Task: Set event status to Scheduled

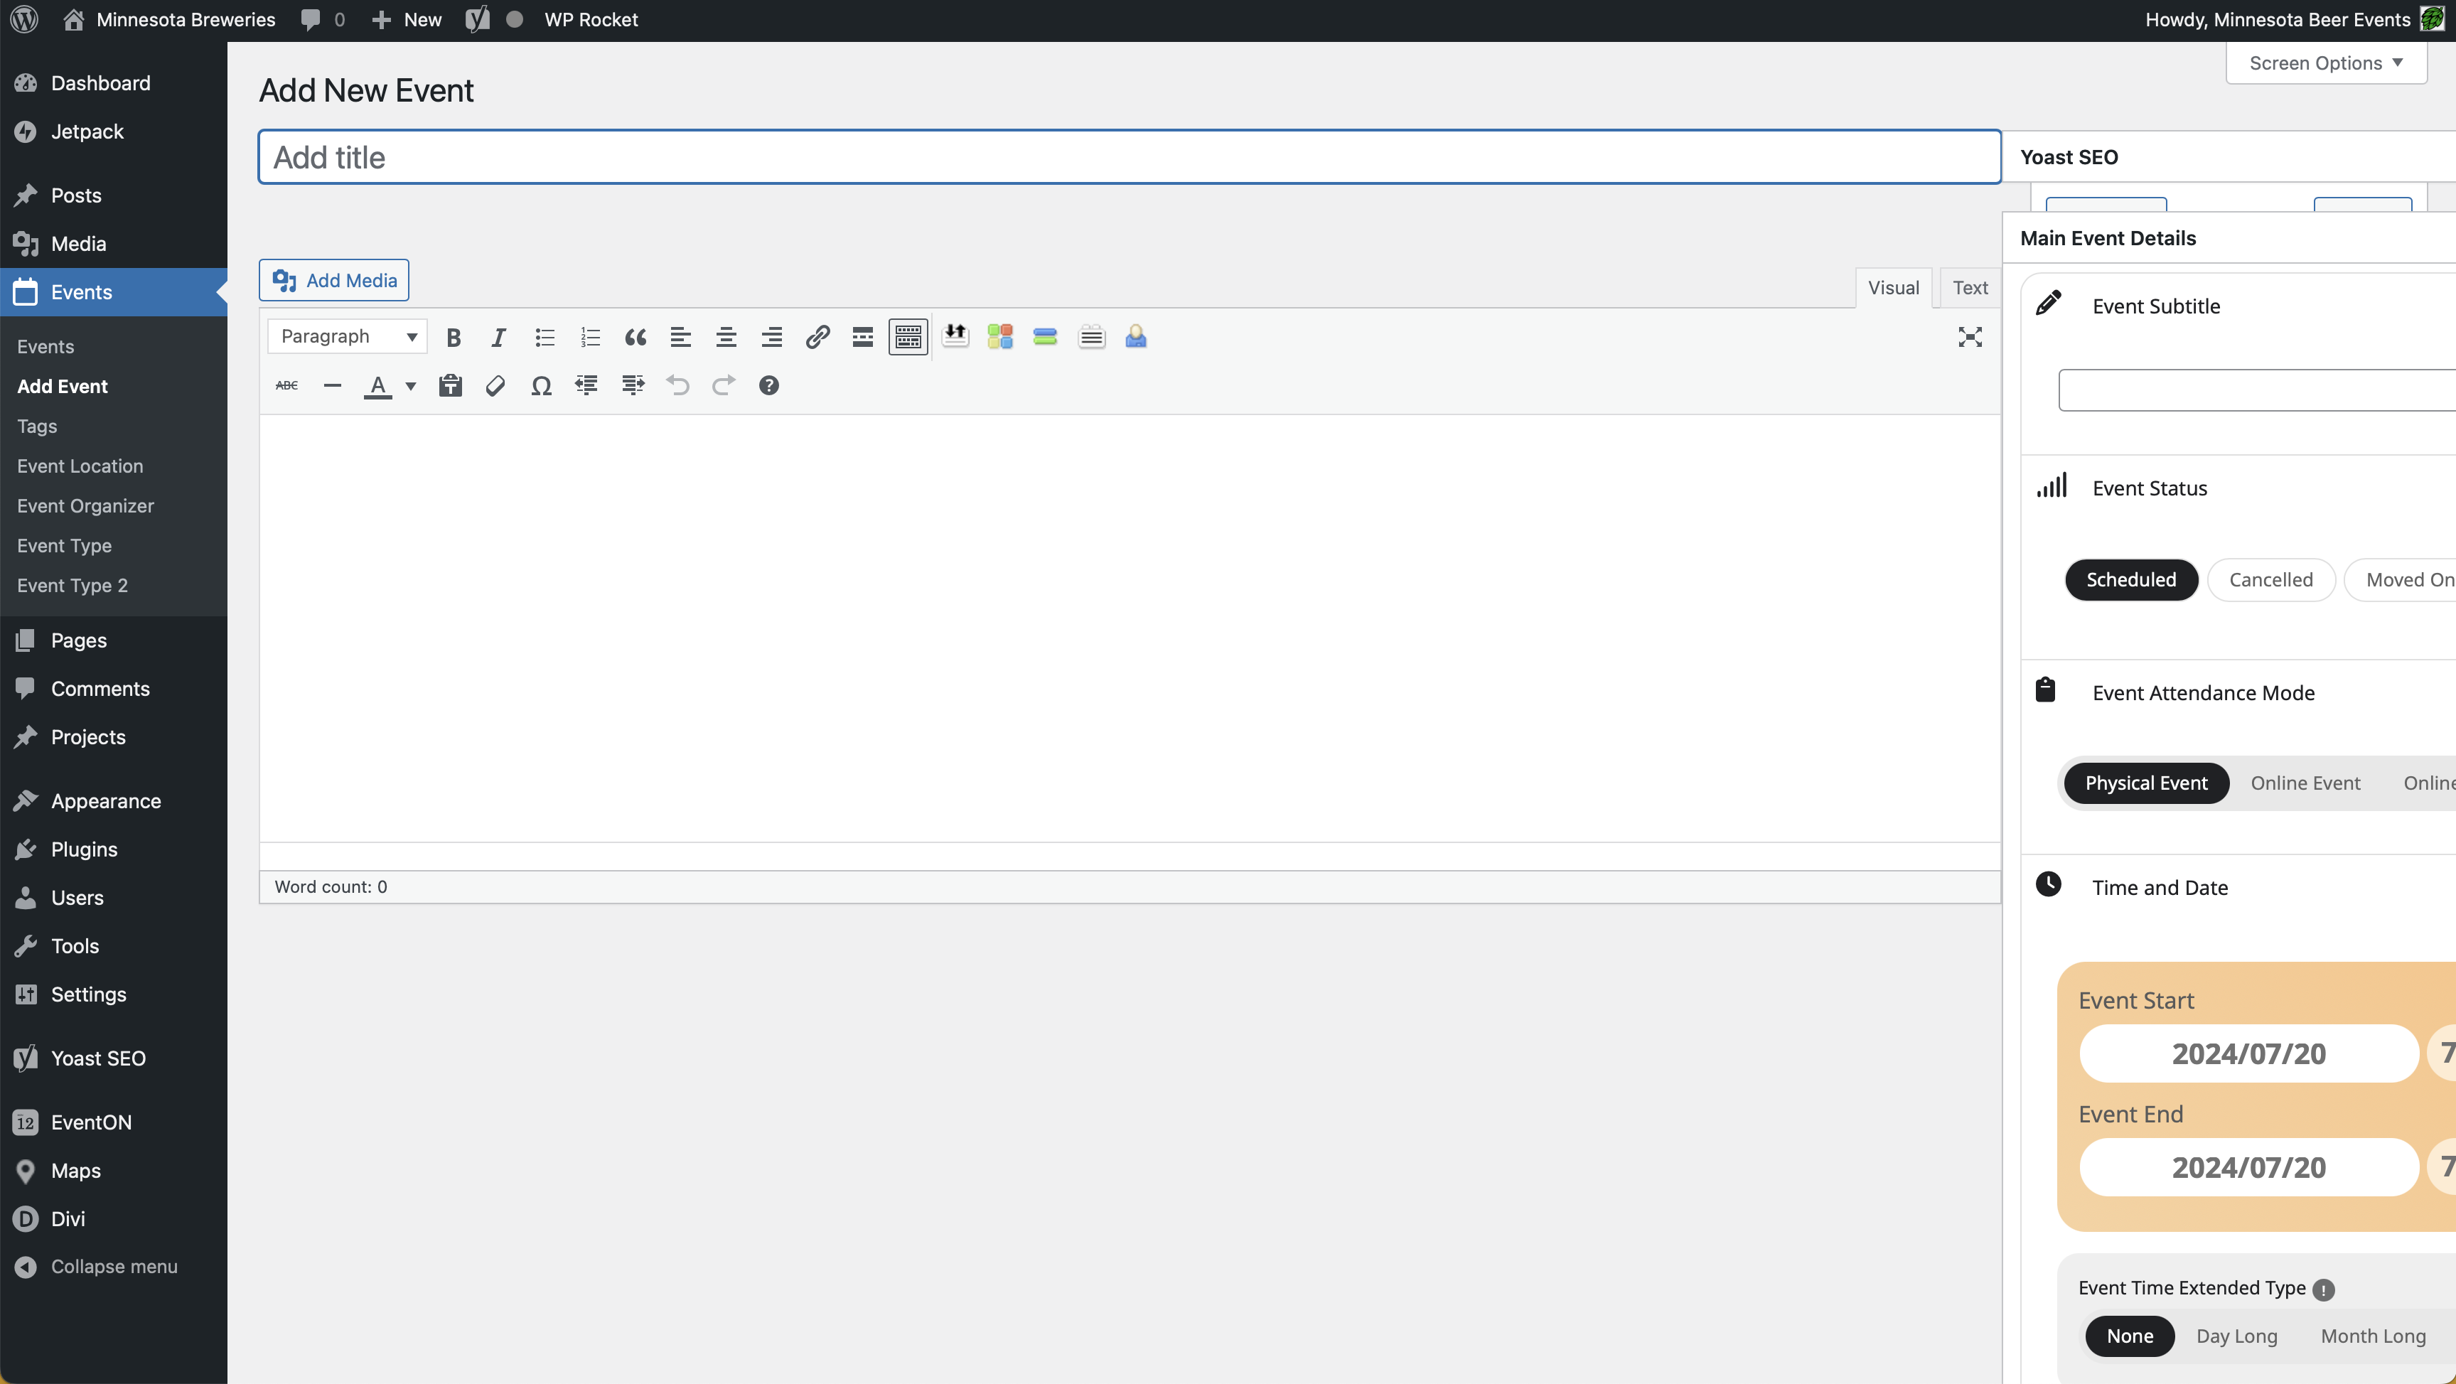Action: 2131,579
